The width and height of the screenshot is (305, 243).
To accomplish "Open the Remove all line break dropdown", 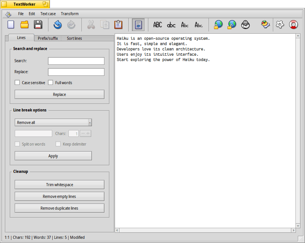I will point(53,122).
